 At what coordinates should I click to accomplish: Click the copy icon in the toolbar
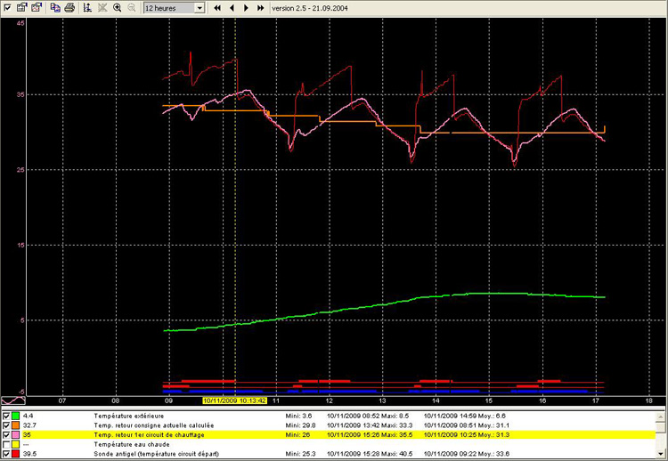coord(55,7)
